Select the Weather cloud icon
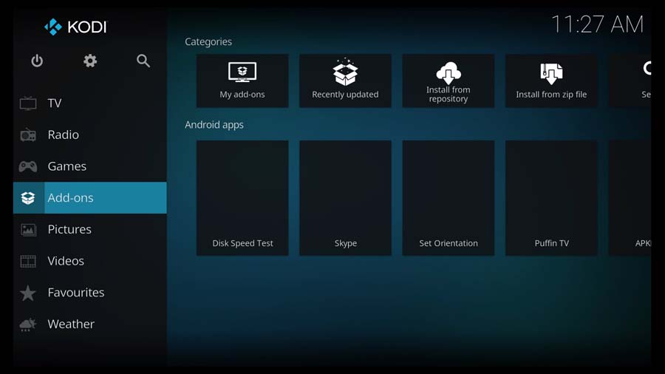This screenshot has width=665, height=374. tap(28, 324)
